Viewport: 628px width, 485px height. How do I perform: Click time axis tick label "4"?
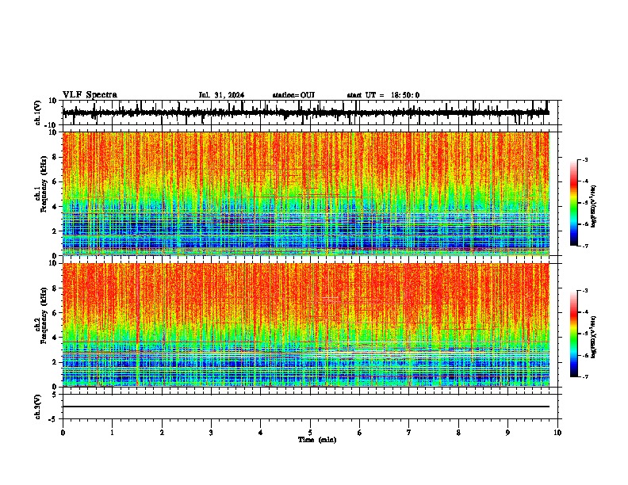point(261,433)
